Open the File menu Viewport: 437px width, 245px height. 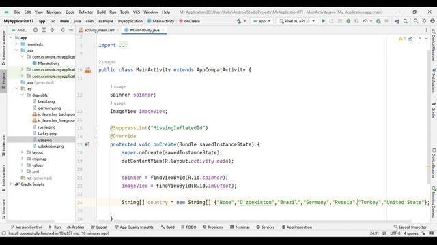(17, 12)
